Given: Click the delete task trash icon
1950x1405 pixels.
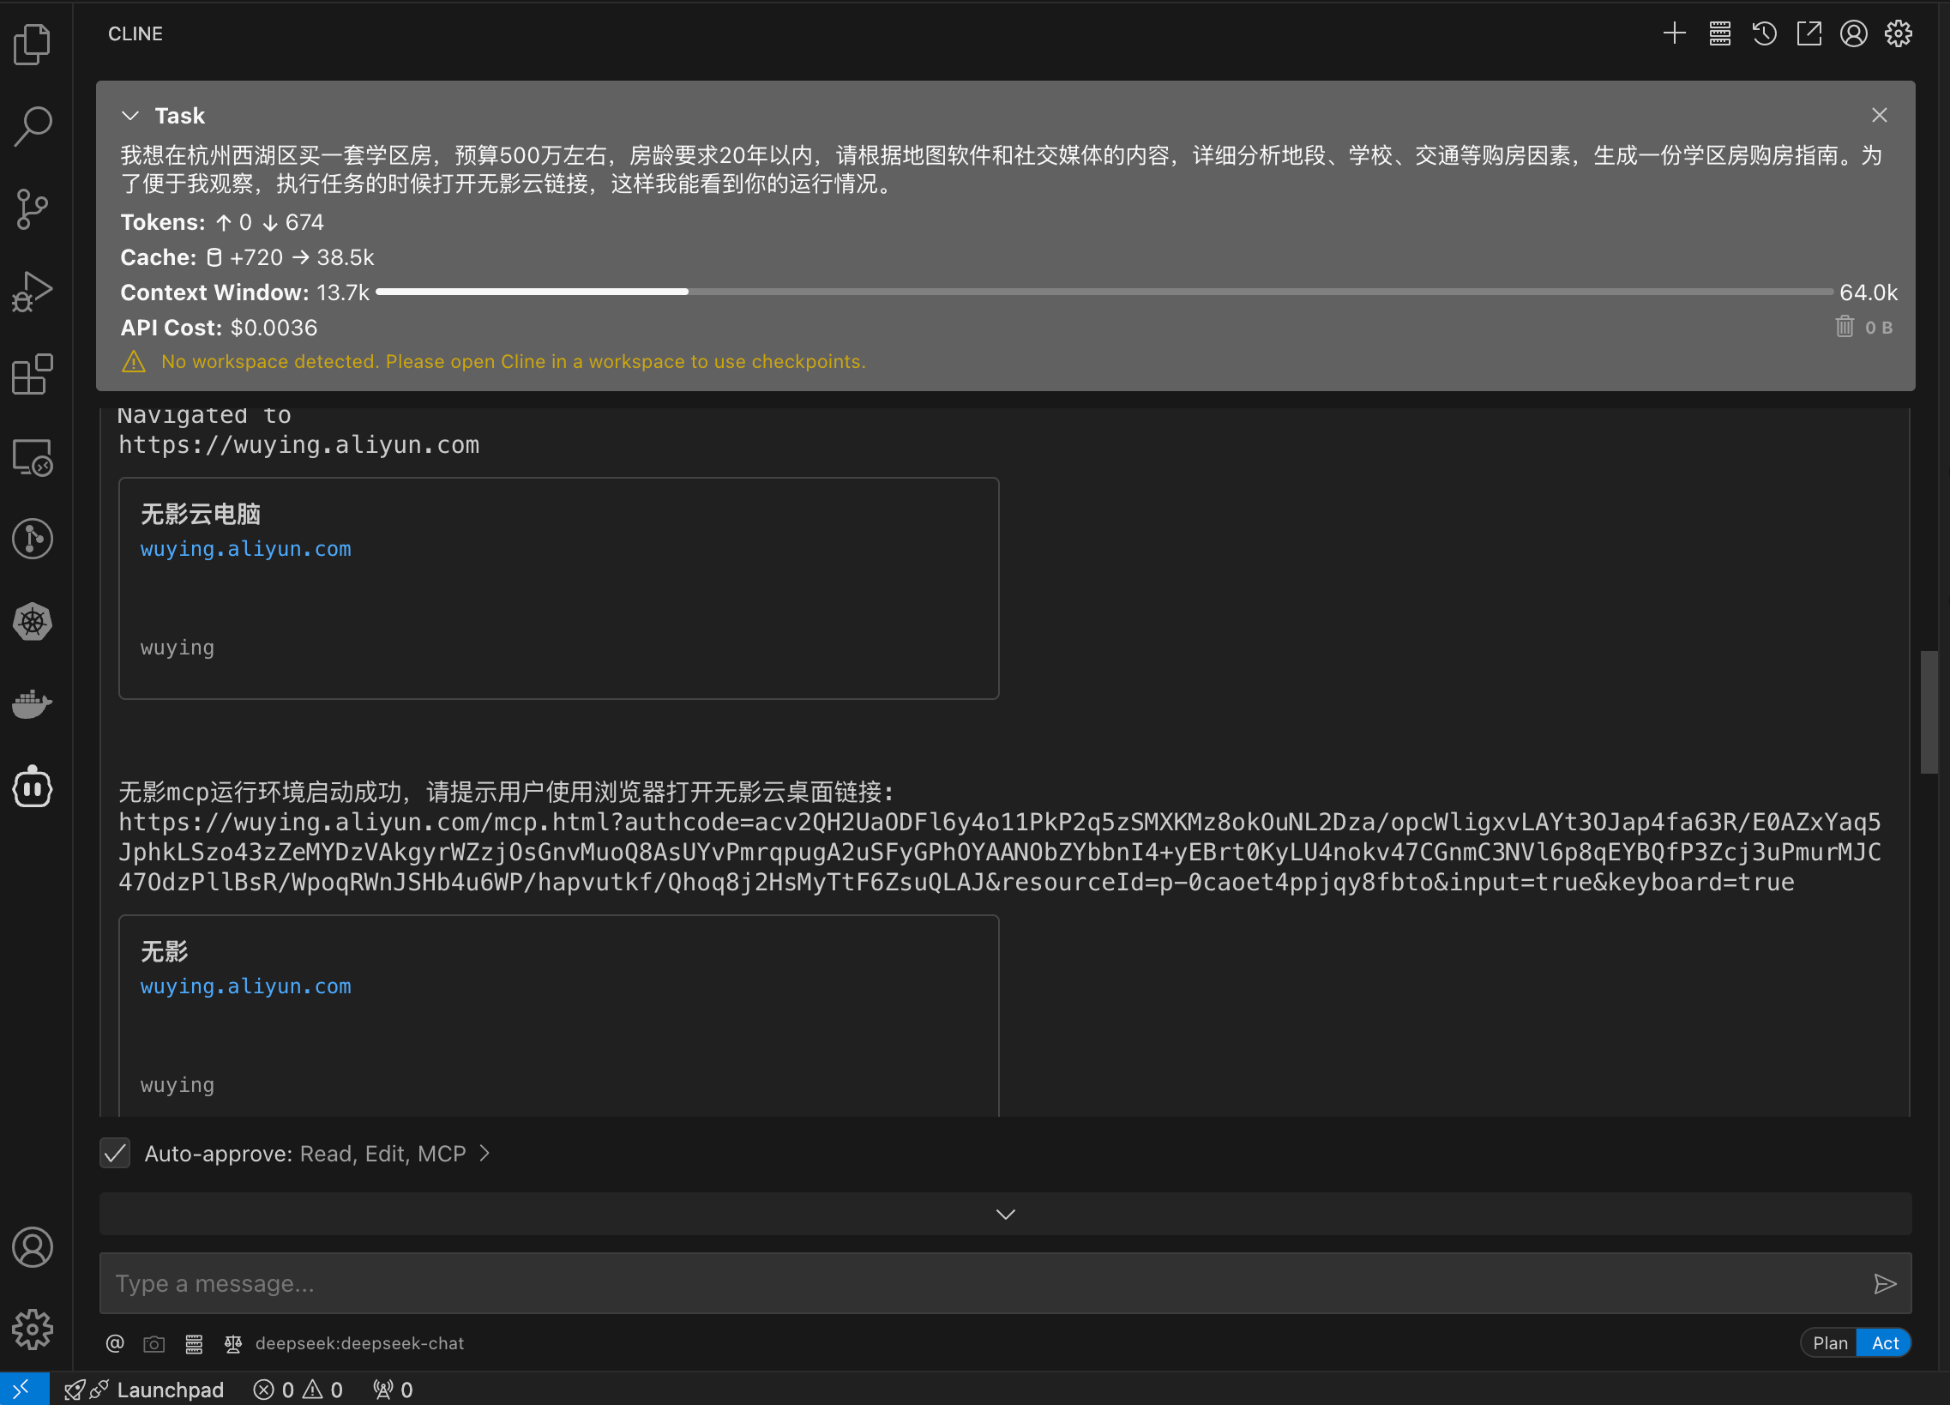Looking at the screenshot, I should 1844,327.
